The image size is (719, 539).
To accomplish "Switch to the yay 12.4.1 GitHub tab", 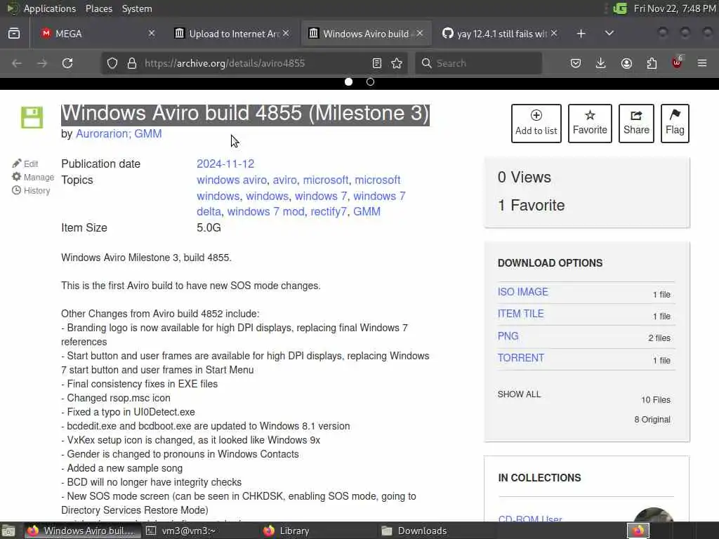I will 500,34.
